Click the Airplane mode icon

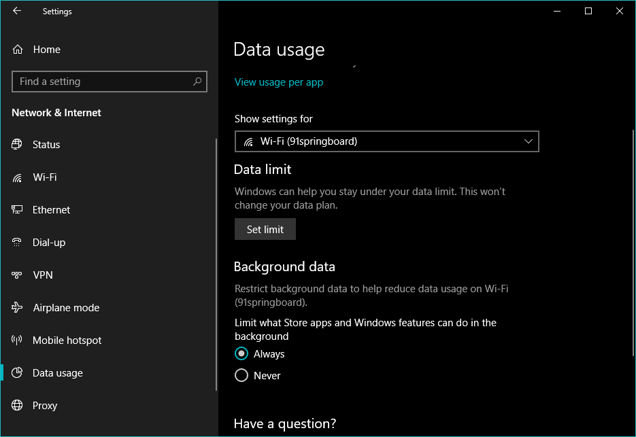tap(15, 307)
